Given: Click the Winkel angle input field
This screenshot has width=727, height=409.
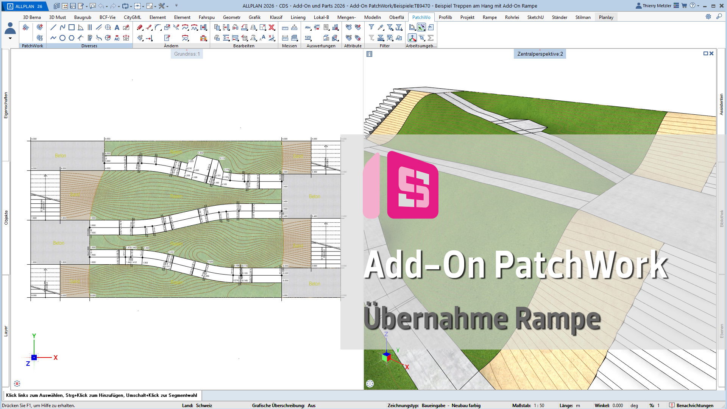Looking at the screenshot, I should point(618,405).
